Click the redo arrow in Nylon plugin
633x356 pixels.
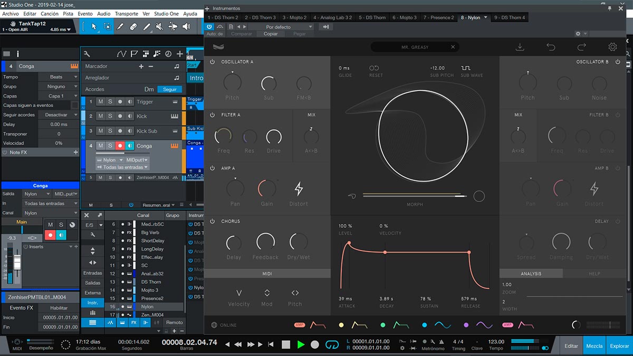tap(582, 47)
